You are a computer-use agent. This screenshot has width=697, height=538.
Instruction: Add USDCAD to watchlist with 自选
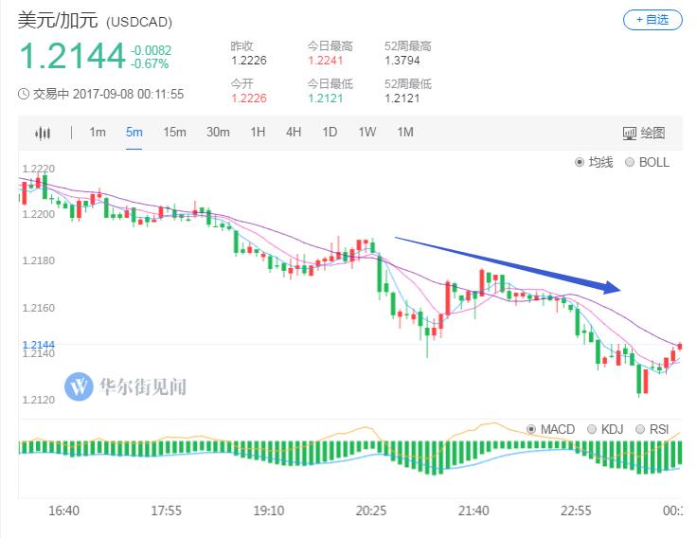point(652,19)
